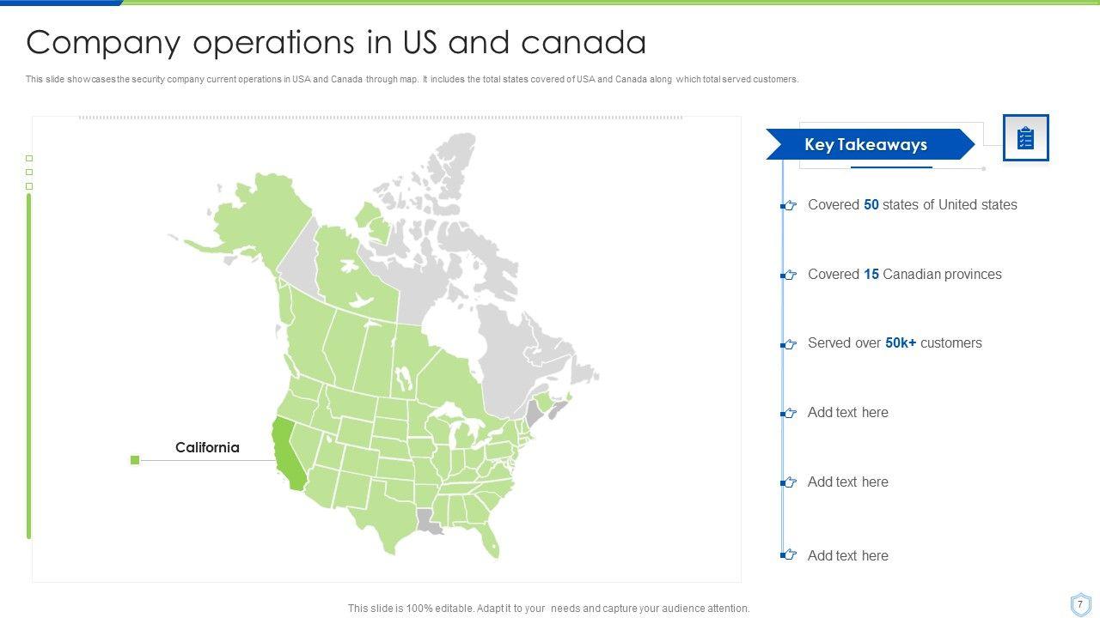
Task: Click hand bullet of last "Add text here"
Action: 789,555
